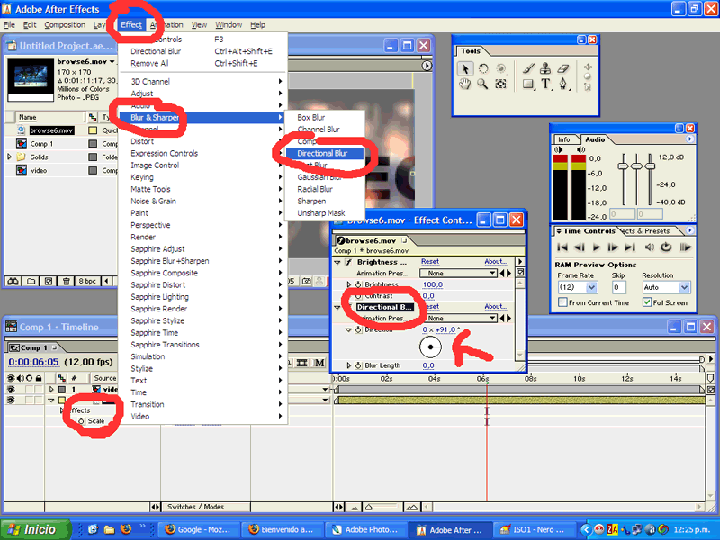This screenshot has height=540, width=720.
Task: Select the Rotation tool in Tools
Action: [483, 69]
